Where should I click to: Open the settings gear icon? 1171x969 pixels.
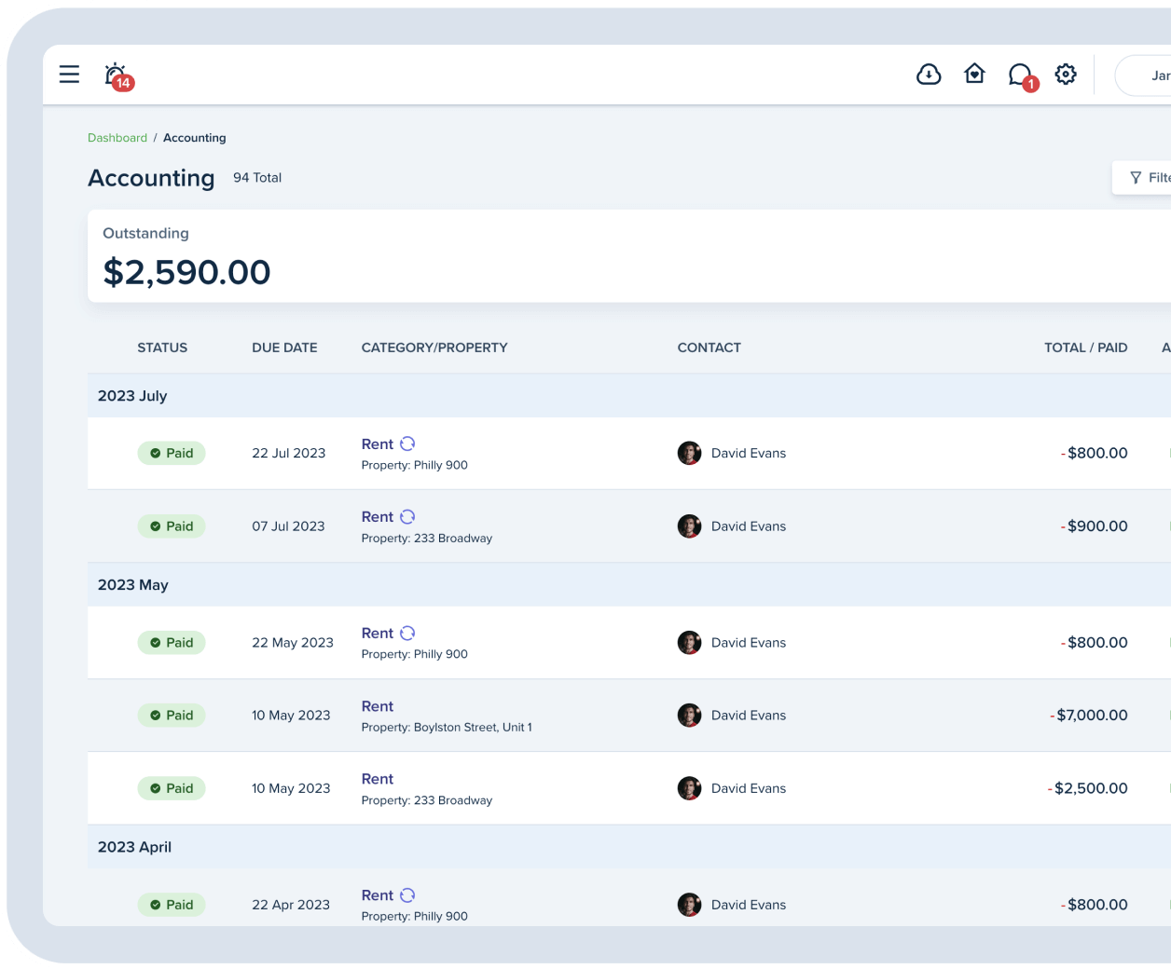tap(1066, 75)
